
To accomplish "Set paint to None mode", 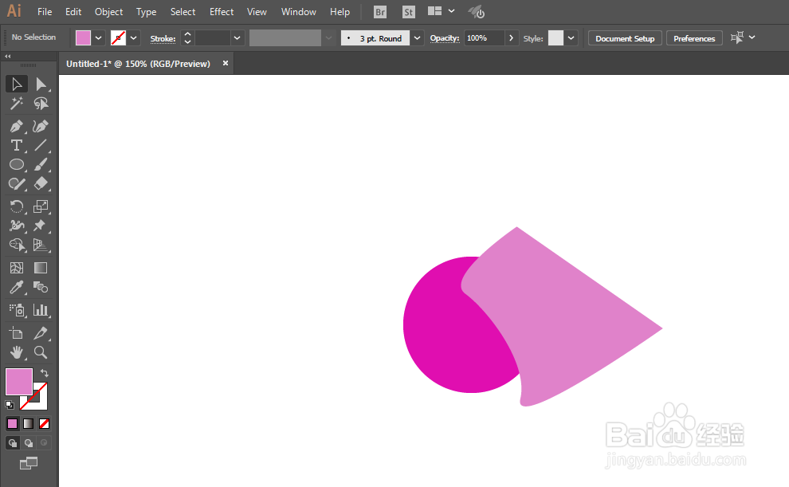I will point(45,423).
